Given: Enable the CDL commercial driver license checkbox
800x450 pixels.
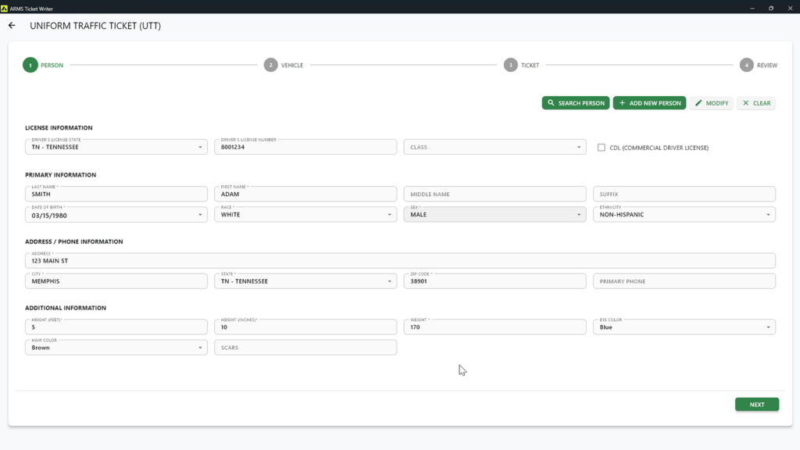Looking at the screenshot, I should [602, 147].
